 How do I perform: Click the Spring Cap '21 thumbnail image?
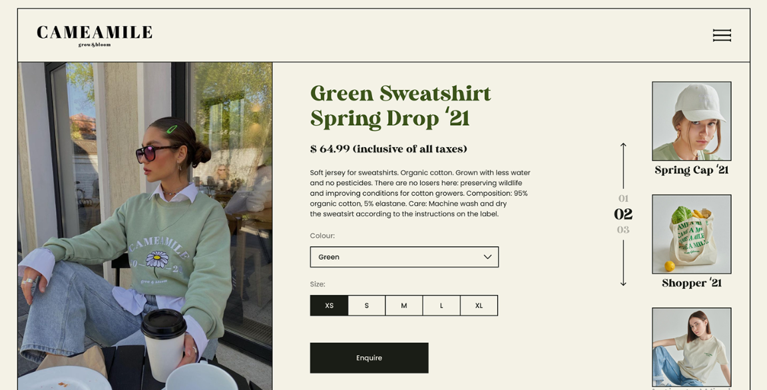(691, 120)
